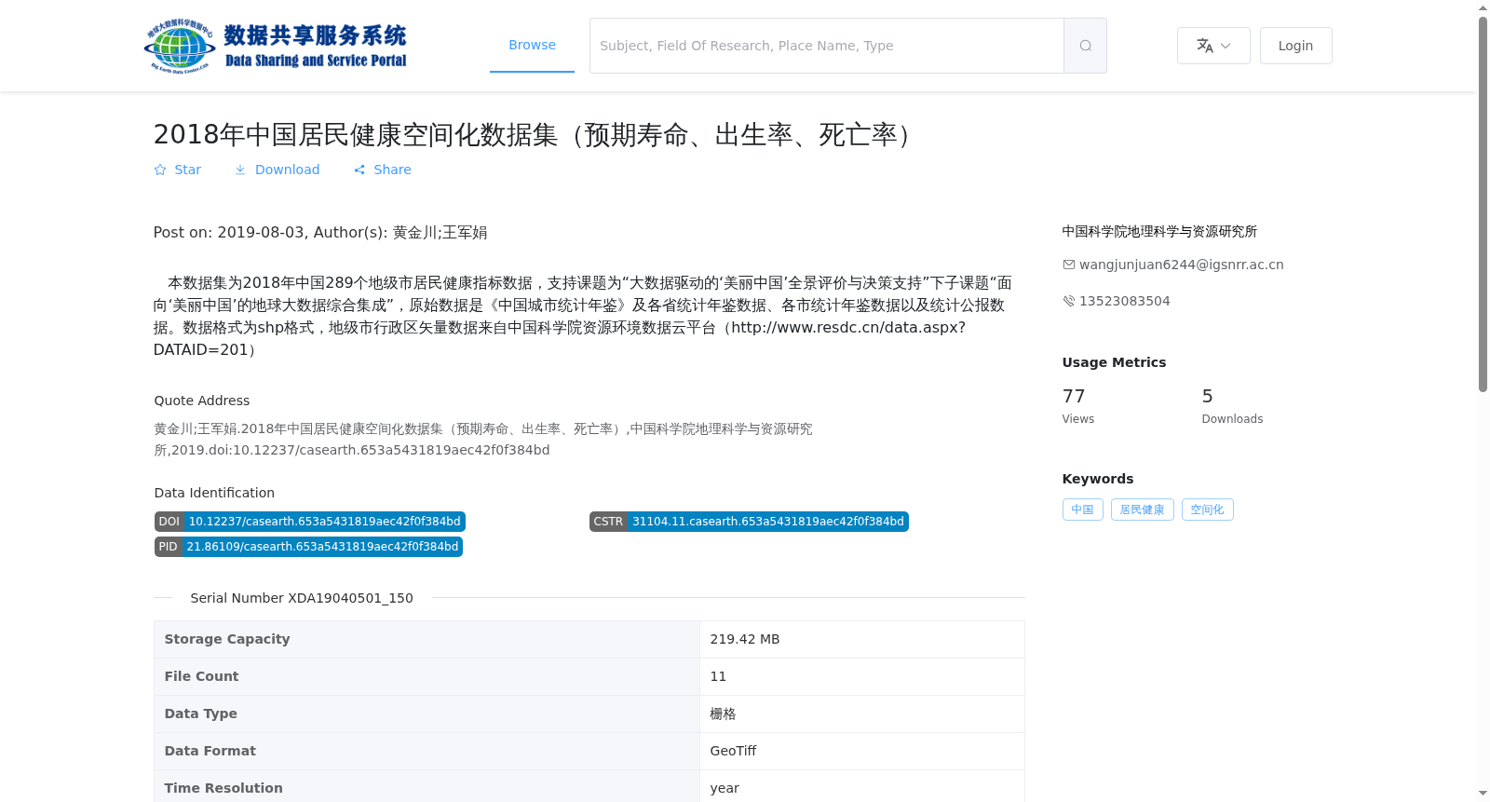
Task: Click the Data Format row label
Action: click(210, 751)
